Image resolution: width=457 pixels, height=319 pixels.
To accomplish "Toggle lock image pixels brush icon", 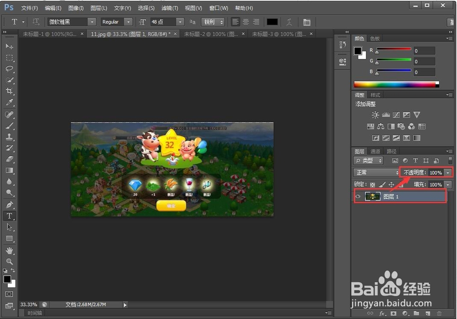I will click(x=382, y=184).
